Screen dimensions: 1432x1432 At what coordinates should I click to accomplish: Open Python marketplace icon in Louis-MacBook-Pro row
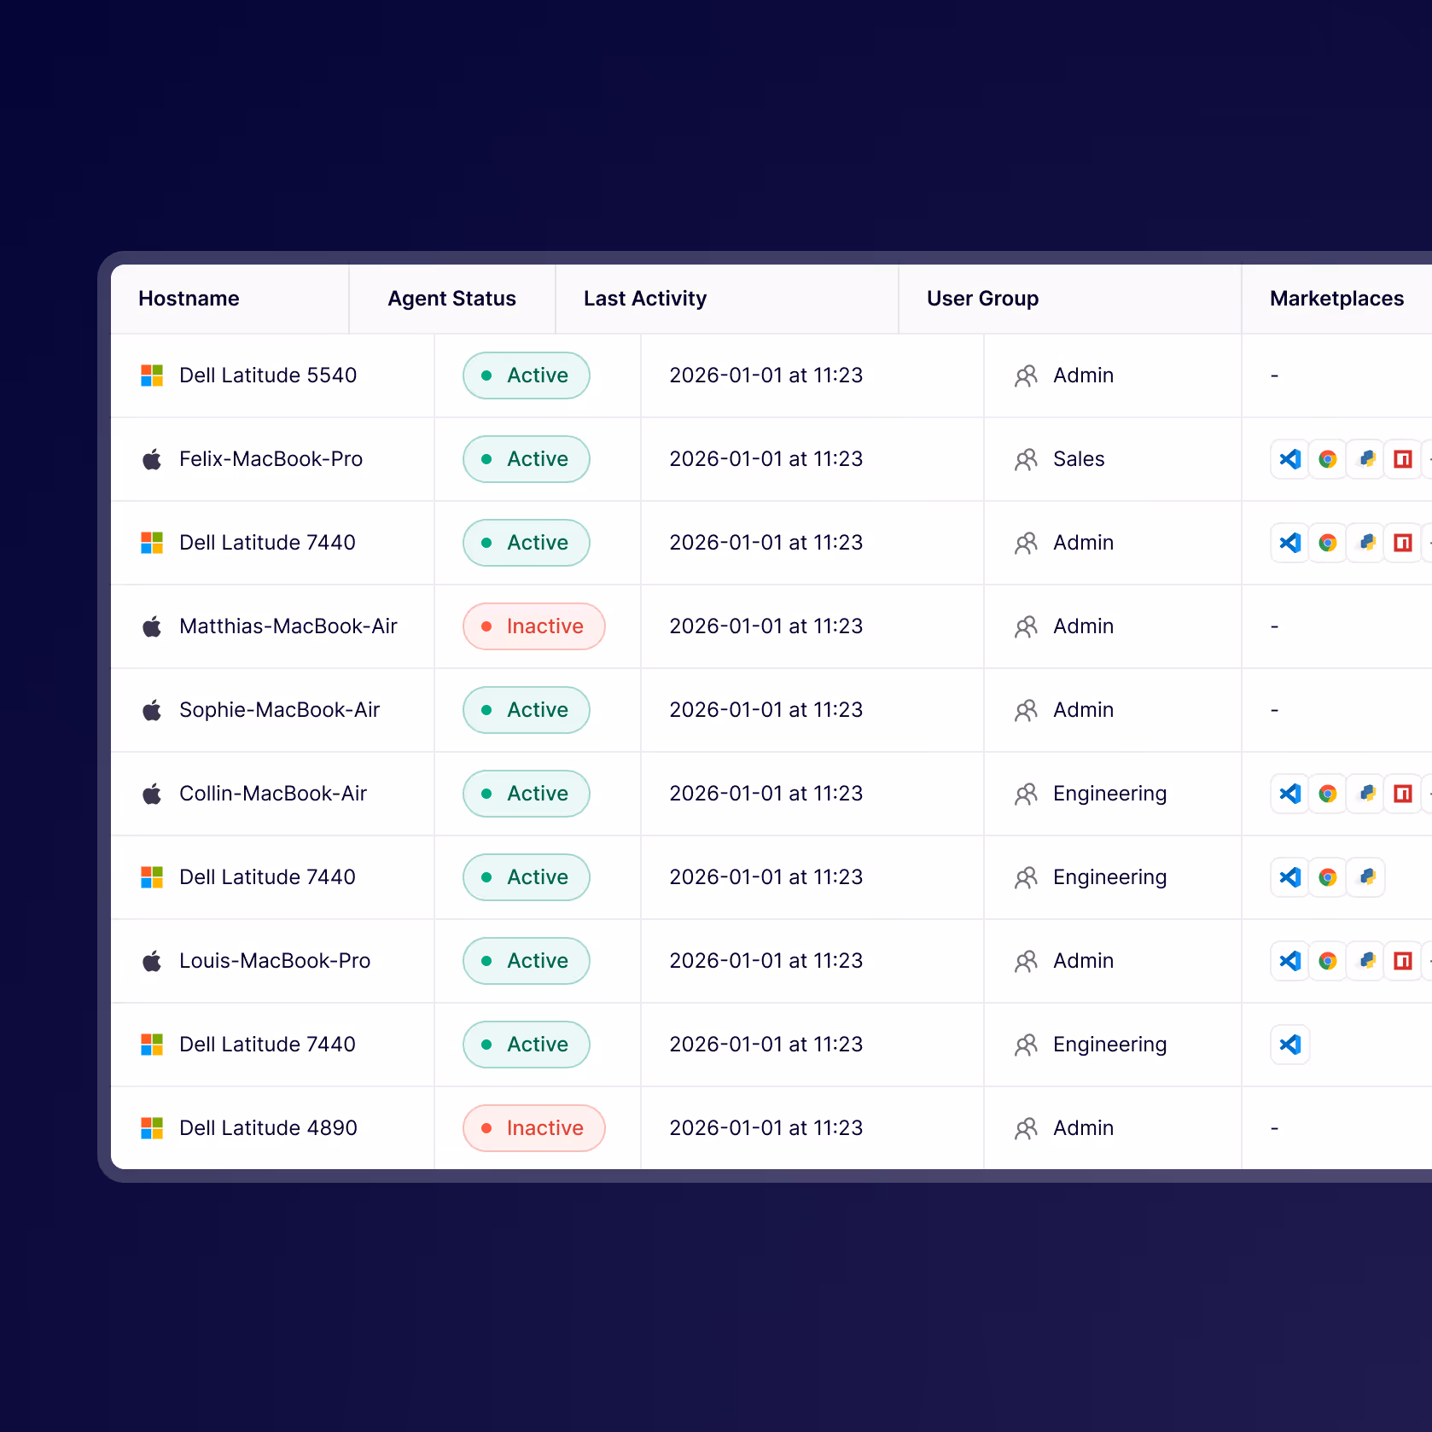click(x=1365, y=961)
